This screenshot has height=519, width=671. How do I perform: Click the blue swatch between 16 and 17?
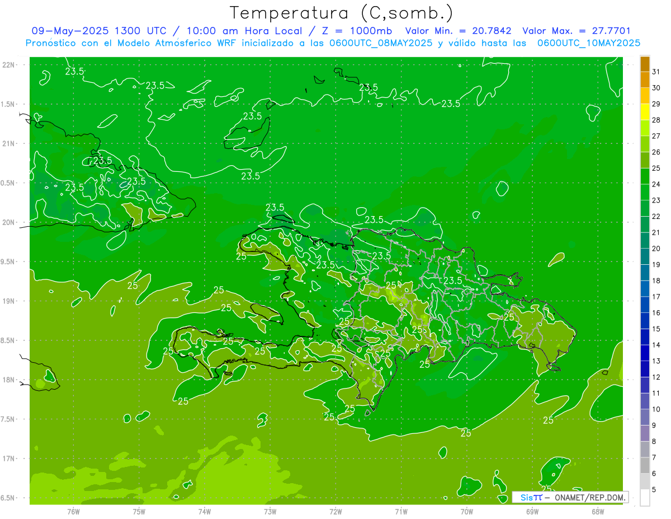coord(645,305)
